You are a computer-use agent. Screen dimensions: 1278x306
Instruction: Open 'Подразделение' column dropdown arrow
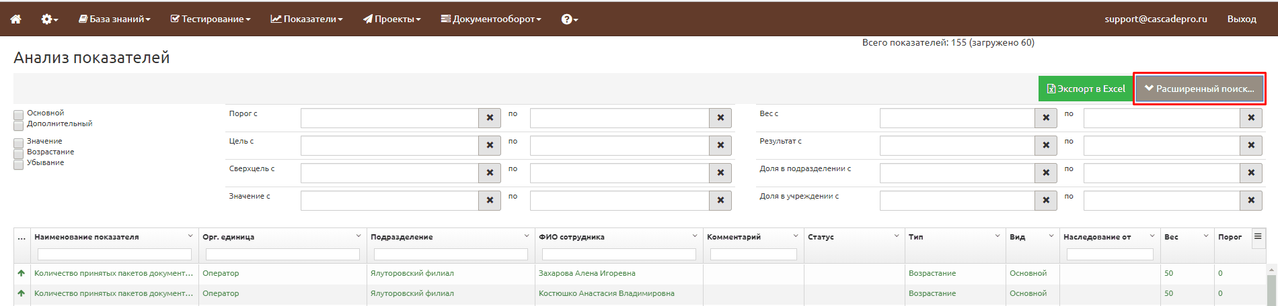pyautogui.click(x=527, y=236)
